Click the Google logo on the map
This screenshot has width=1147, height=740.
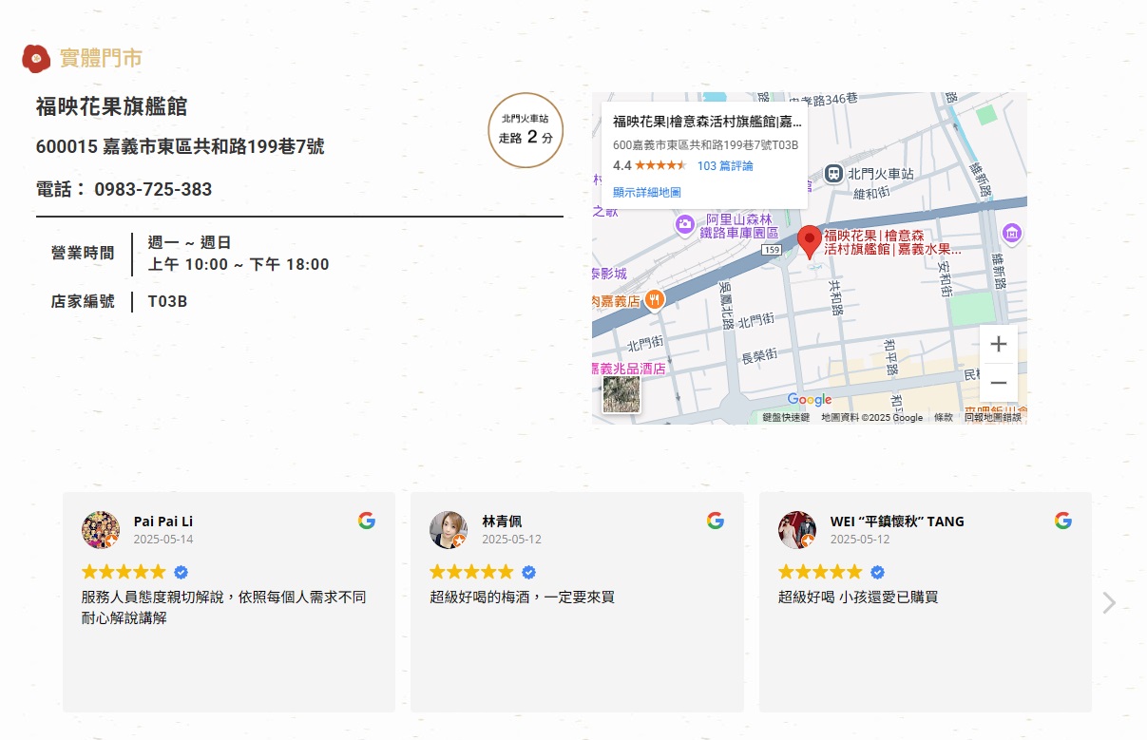pyautogui.click(x=809, y=400)
